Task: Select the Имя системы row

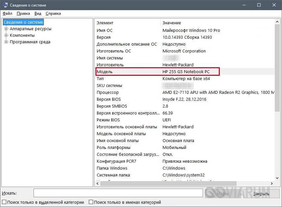Action: pos(185,58)
